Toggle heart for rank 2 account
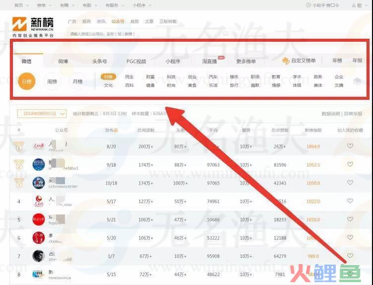This screenshot has height=285, width=373. tap(350, 164)
